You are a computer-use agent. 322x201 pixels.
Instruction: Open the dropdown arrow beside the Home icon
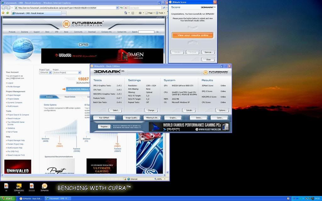[x=129, y=13]
